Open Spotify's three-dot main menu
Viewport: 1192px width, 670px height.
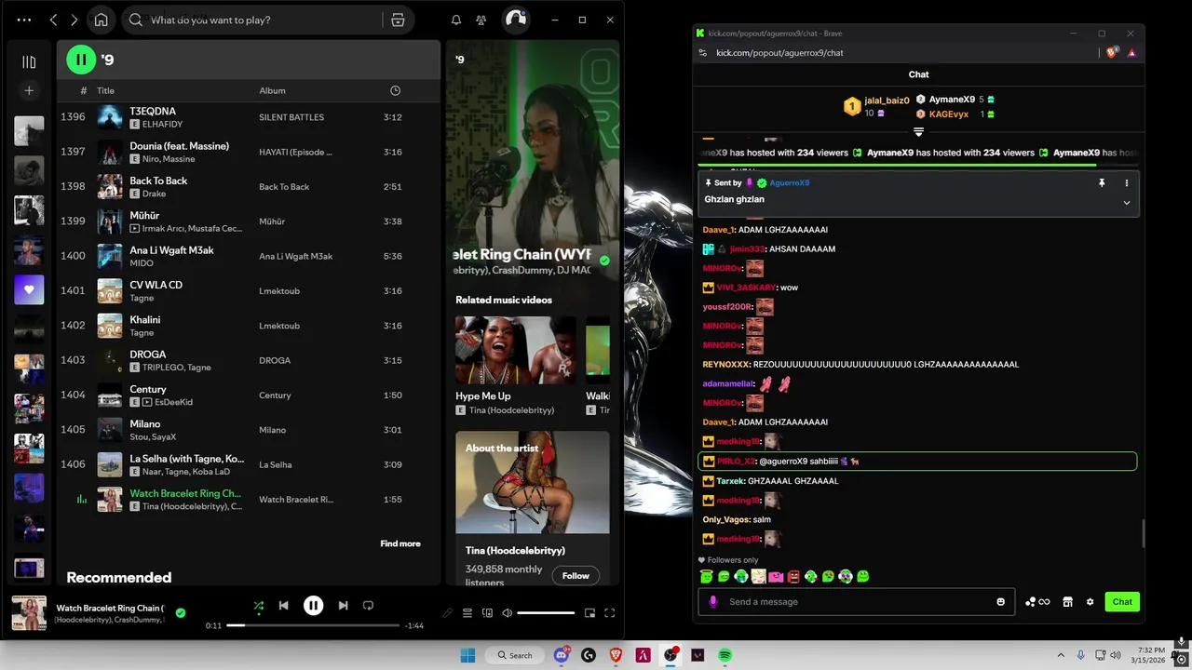24,20
